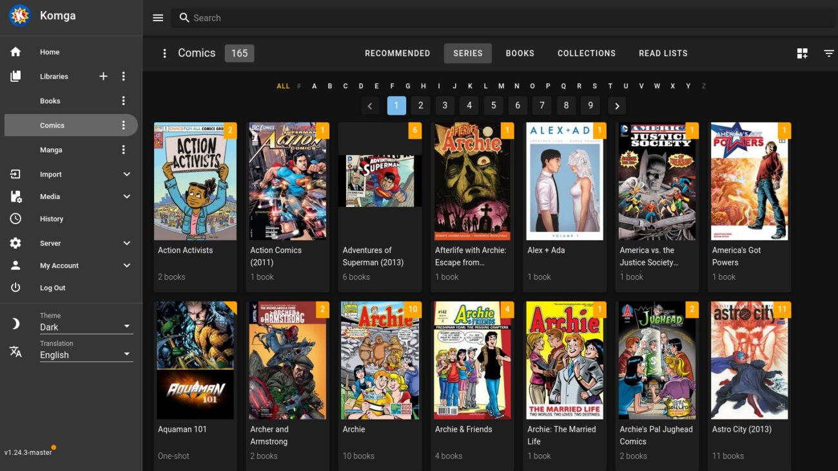This screenshot has width=838, height=471.
Task: Open the Theme dropdown
Action: [x=86, y=327]
